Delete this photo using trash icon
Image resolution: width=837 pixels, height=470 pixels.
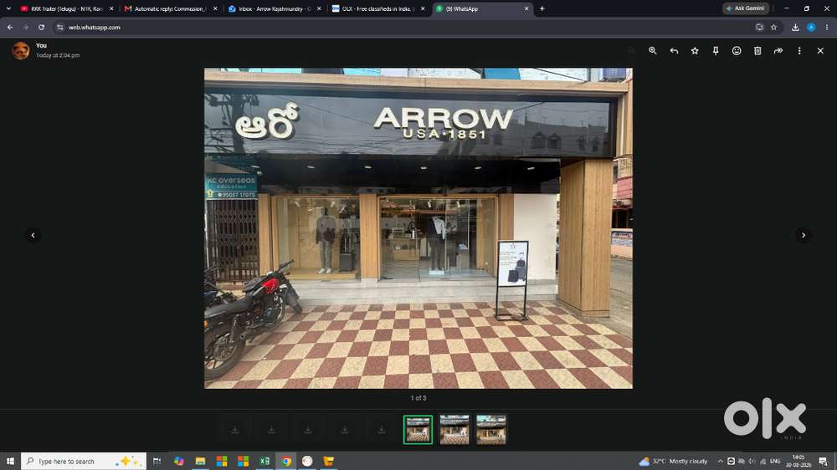(757, 51)
